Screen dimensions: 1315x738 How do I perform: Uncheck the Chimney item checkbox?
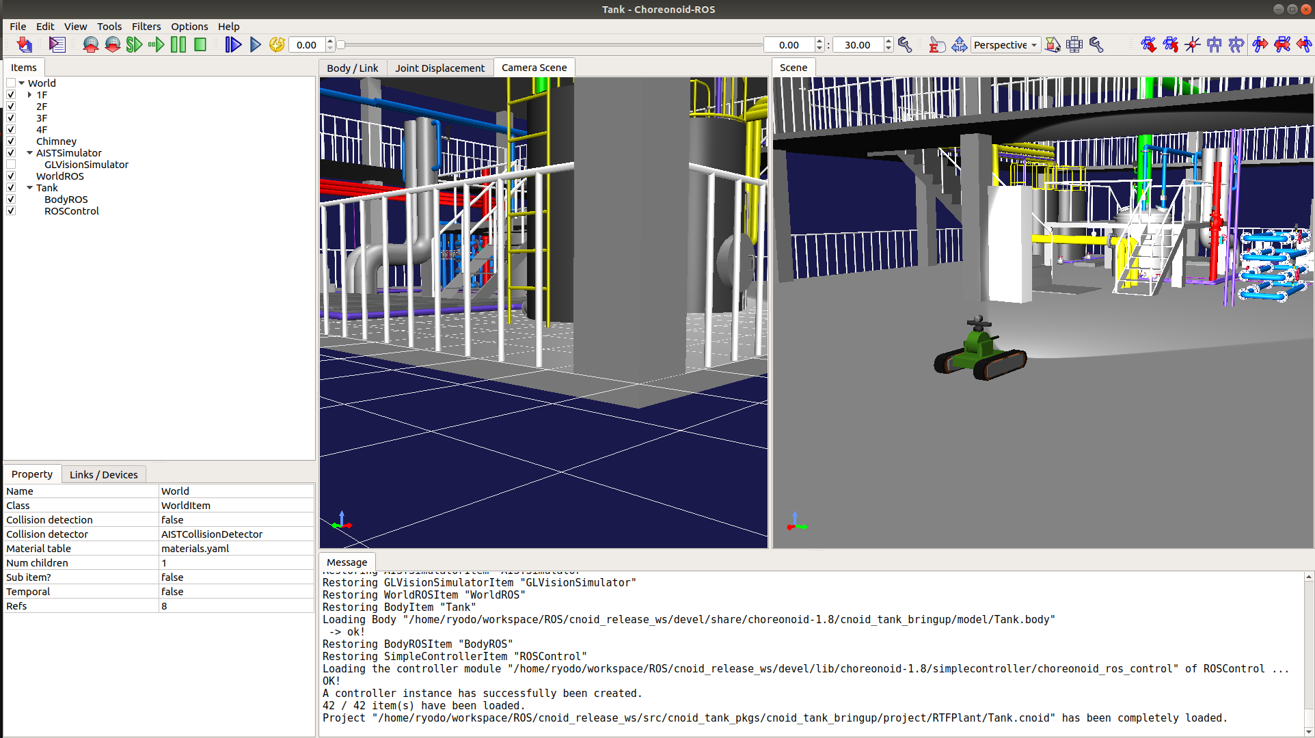(x=11, y=141)
